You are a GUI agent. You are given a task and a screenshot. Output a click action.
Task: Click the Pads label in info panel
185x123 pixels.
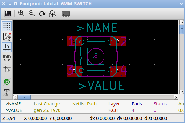pos(137,104)
